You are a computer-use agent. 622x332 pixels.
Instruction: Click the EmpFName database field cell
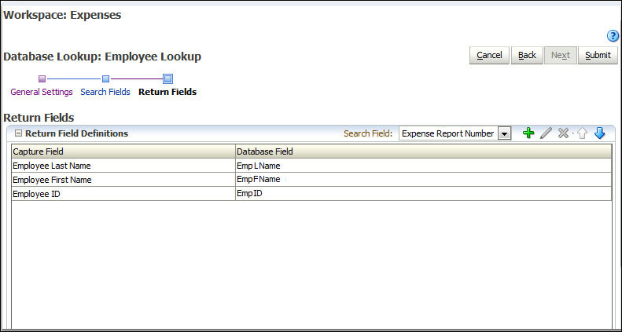[x=423, y=180]
